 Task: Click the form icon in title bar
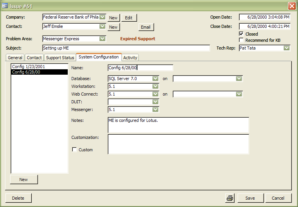pos(5,6)
